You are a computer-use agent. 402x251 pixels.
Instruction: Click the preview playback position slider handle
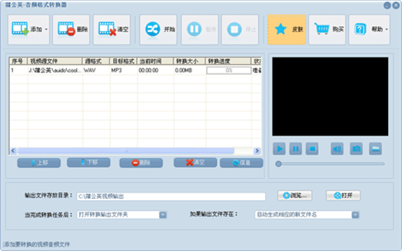[279, 164]
